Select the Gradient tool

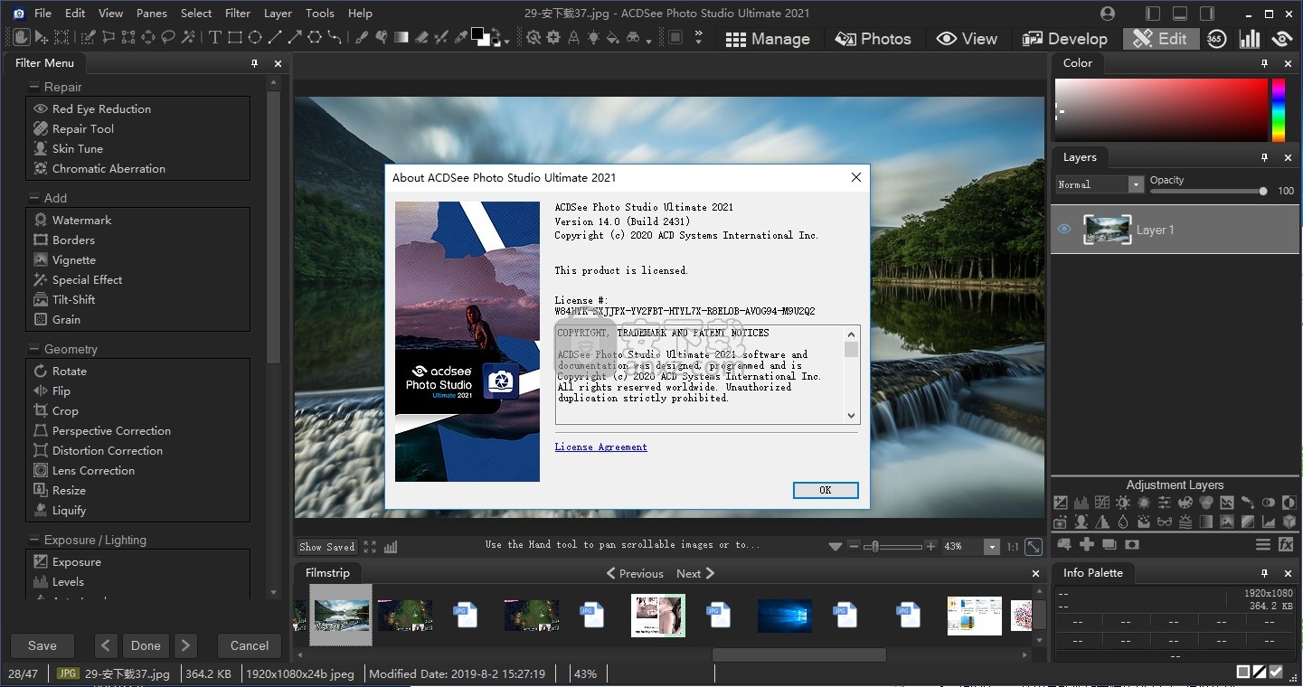click(401, 38)
